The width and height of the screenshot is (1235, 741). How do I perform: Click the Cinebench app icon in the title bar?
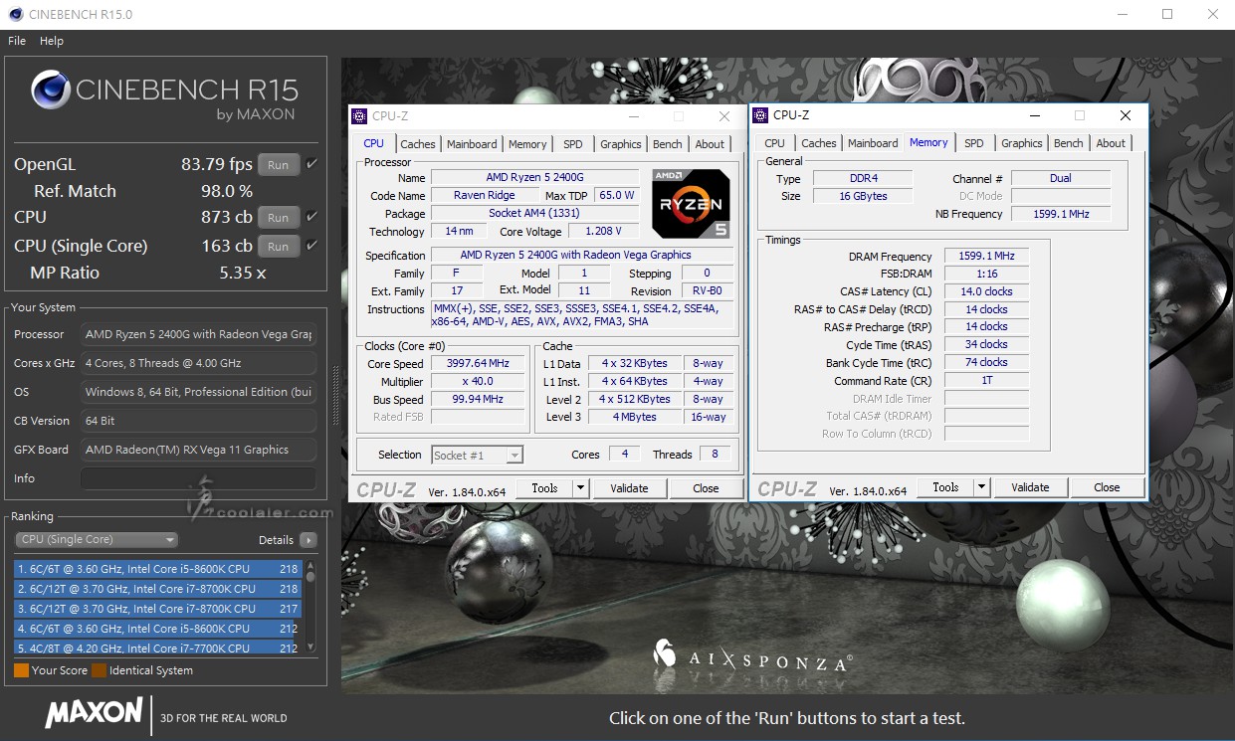15,14
